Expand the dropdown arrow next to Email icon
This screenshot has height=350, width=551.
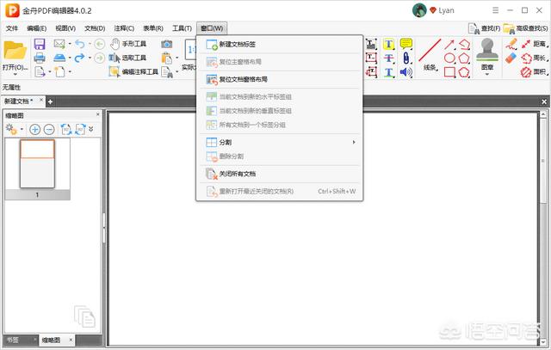(70, 44)
